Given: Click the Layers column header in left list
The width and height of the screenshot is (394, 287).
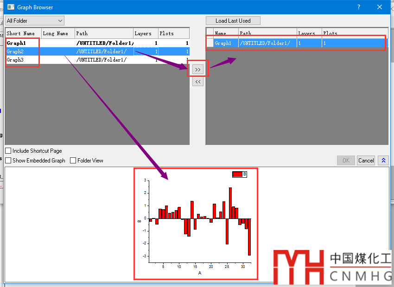Looking at the screenshot, I should coord(146,33).
